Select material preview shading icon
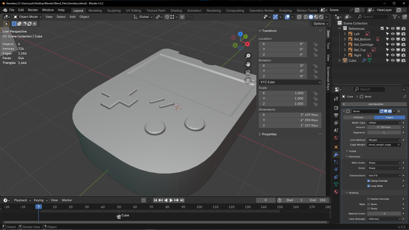Viewport: 409px width, 230px height. (x=316, y=17)
